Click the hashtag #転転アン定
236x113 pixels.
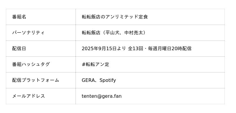95,64
